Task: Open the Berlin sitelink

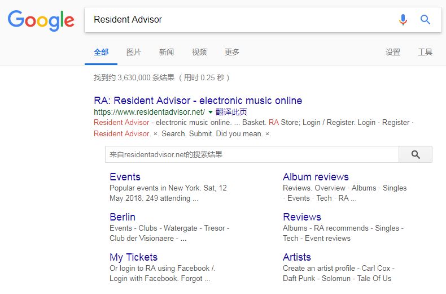Action: (123, 217)
